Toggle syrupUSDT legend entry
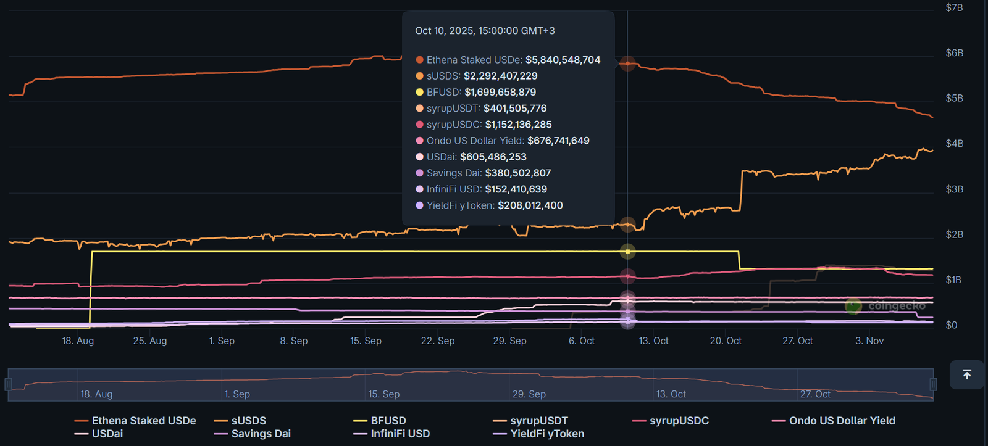The width and height of the screenshot is (988, 446). (530, 421)
